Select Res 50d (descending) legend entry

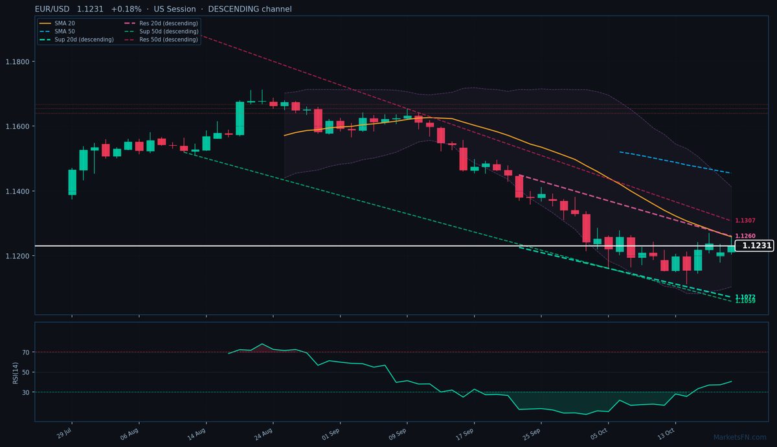click(x=161, y=40)
